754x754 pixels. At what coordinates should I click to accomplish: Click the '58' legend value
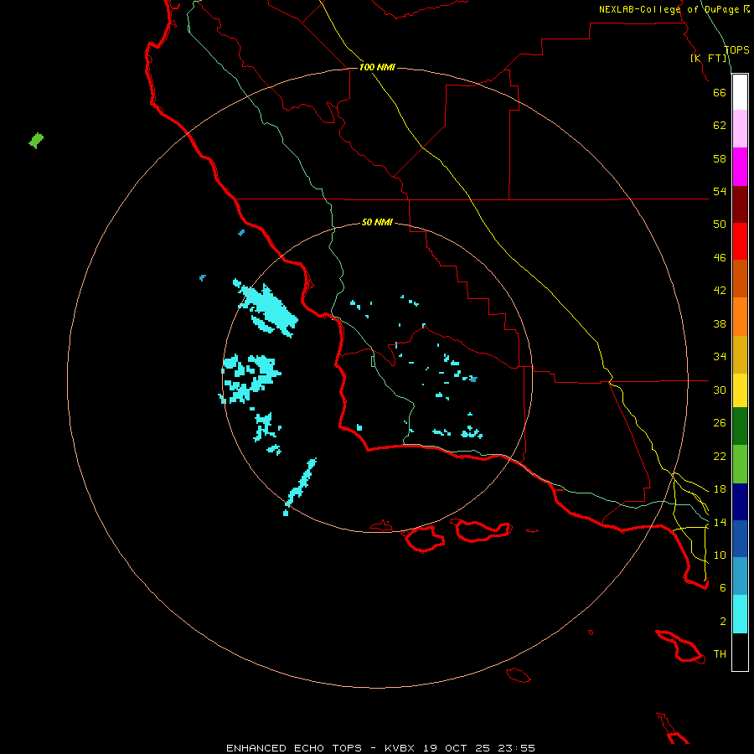point(720,158)
